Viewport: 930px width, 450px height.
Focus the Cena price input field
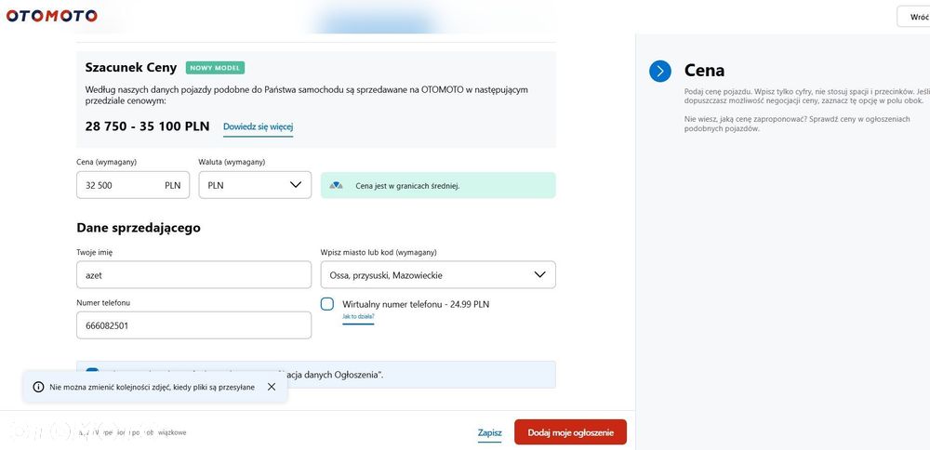[x=133, y=185]
